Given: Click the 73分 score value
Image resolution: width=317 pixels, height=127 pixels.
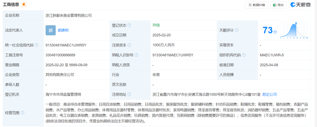Looking at the screenshot, I should pos(269,30).
